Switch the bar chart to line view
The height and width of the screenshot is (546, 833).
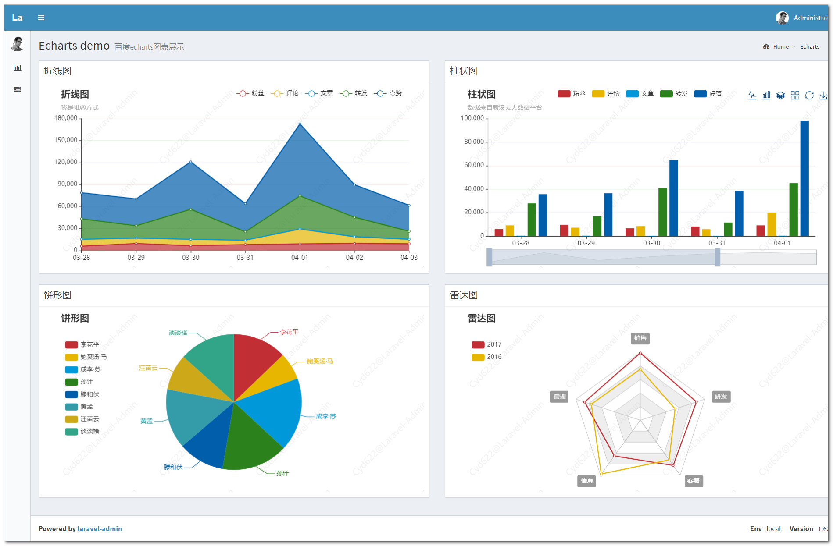tap(752, 95)
